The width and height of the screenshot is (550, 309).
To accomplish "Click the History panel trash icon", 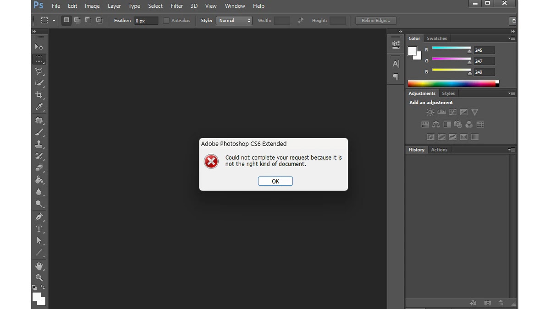I will click(500, 303).
